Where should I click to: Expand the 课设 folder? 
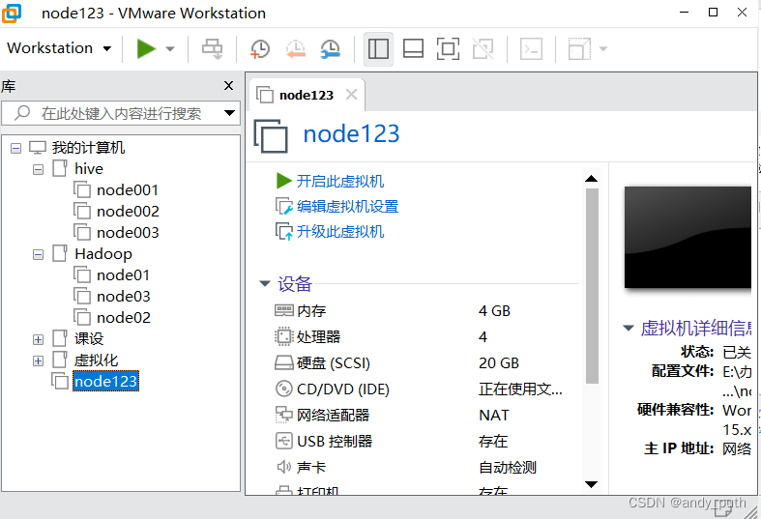click(x=38, y=339)
